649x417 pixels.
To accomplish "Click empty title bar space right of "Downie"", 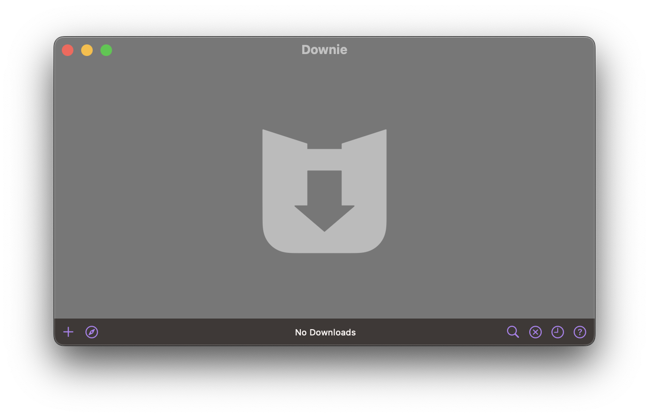I will click(x=459, y=50).
